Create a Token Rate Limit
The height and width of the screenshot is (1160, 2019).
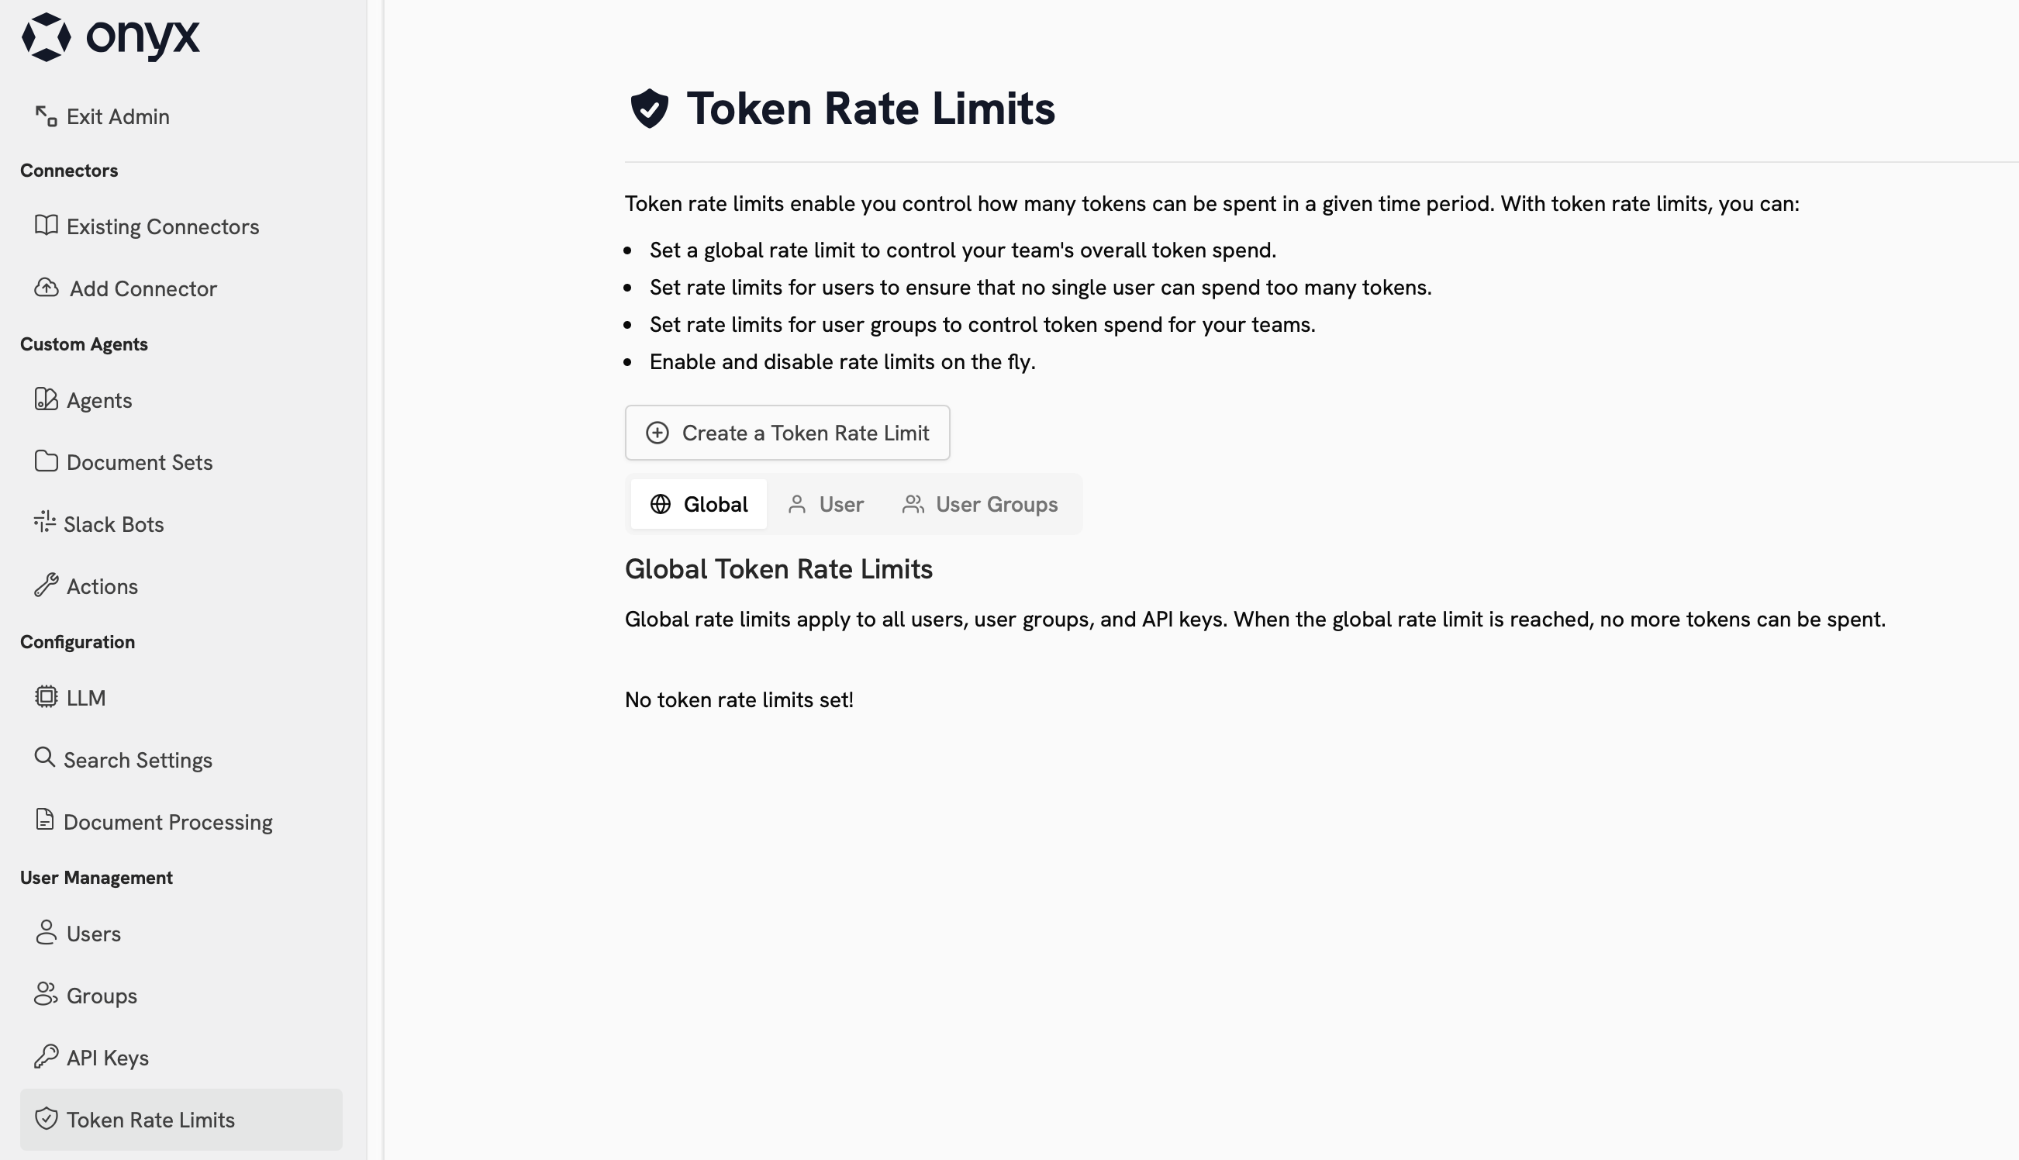coord(787,433)
